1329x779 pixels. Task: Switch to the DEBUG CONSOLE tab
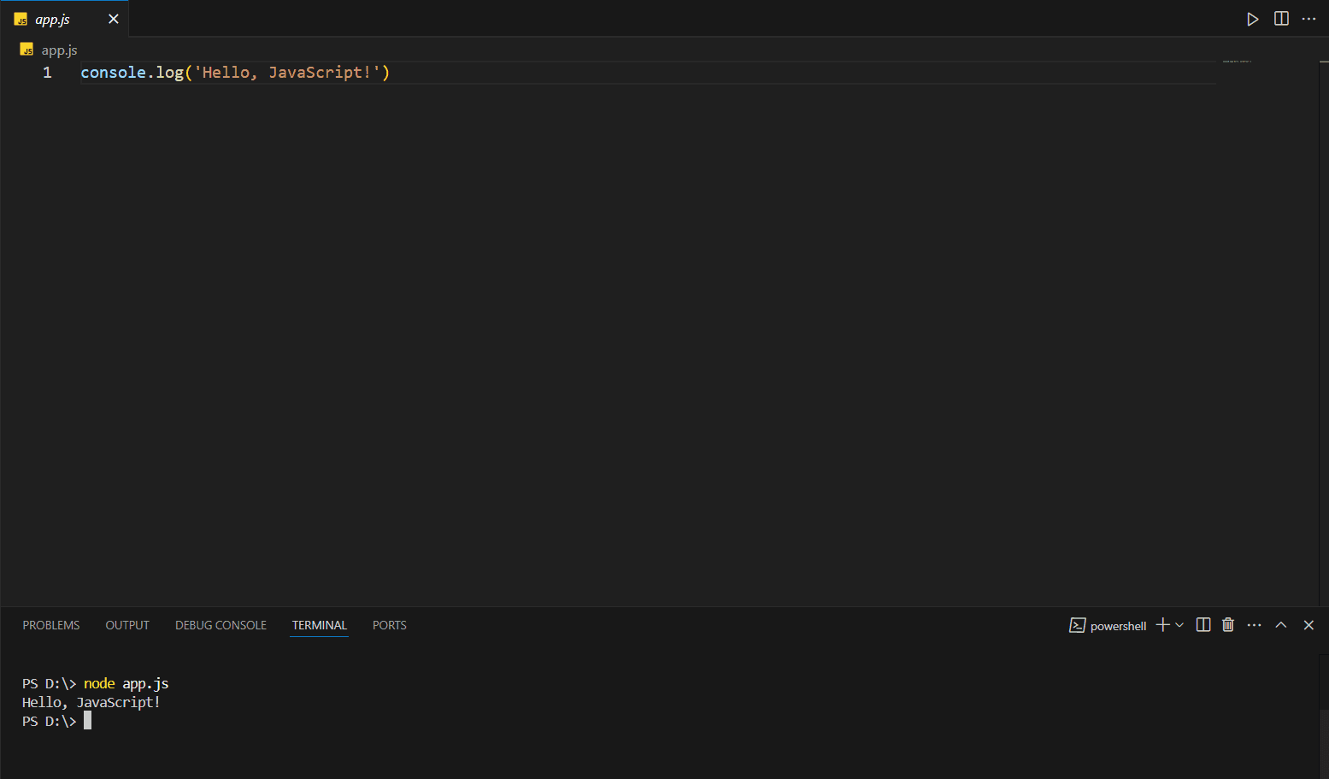pyautogui.click(x=221, y=625)
